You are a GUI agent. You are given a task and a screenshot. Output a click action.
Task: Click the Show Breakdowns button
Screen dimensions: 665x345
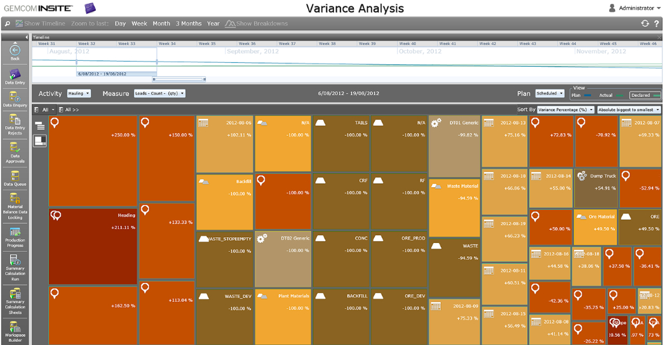coord(257,23)
